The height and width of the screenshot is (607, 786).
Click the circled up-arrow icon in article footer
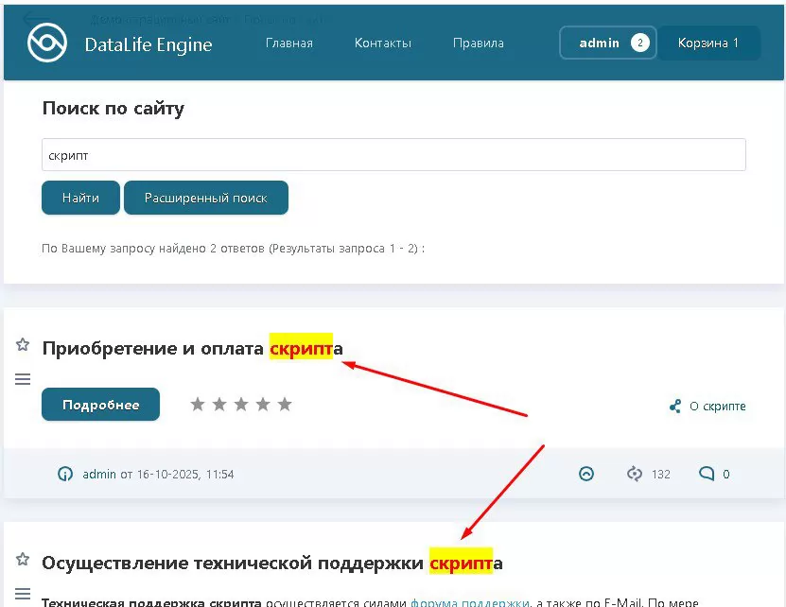(586, 475)
